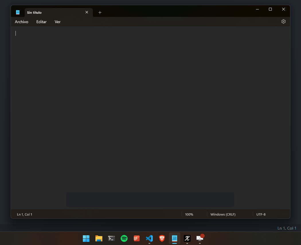Click the Notepad taskbar icon
Screen dimensions: 301x245
point(175,238)
